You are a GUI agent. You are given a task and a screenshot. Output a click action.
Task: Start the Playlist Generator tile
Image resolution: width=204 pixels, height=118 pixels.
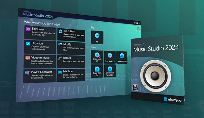(40, 76)
